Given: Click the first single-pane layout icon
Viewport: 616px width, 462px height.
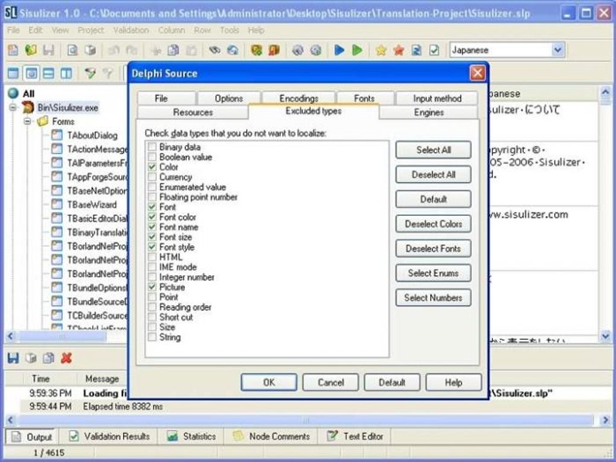Looking at the screenshot, I should coord(13,73).
